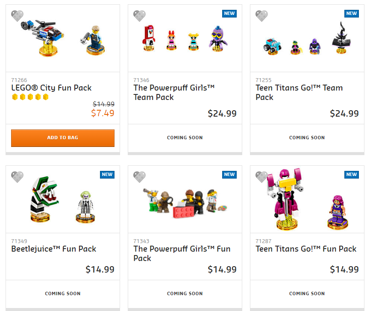The image size is (370, 311).
Task: Click Coming Soon under Beetlejuice Fun Pack
Action: click(63, 293)
